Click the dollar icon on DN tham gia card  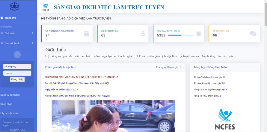[143, 33]
